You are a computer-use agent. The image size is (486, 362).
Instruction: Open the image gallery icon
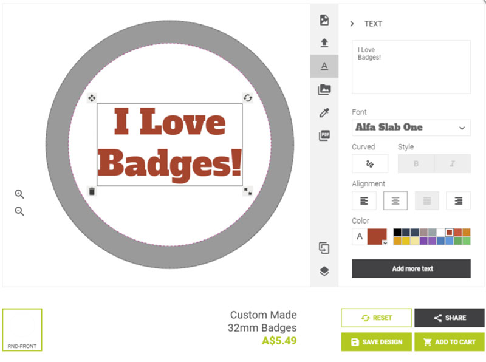coord(324,89)
